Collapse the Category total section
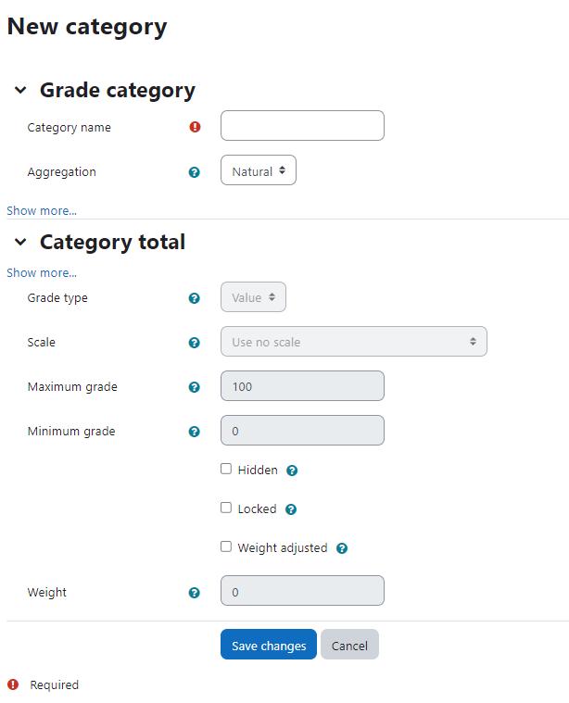Viewport: 569px width, 703px height. (x=20, y=242)
